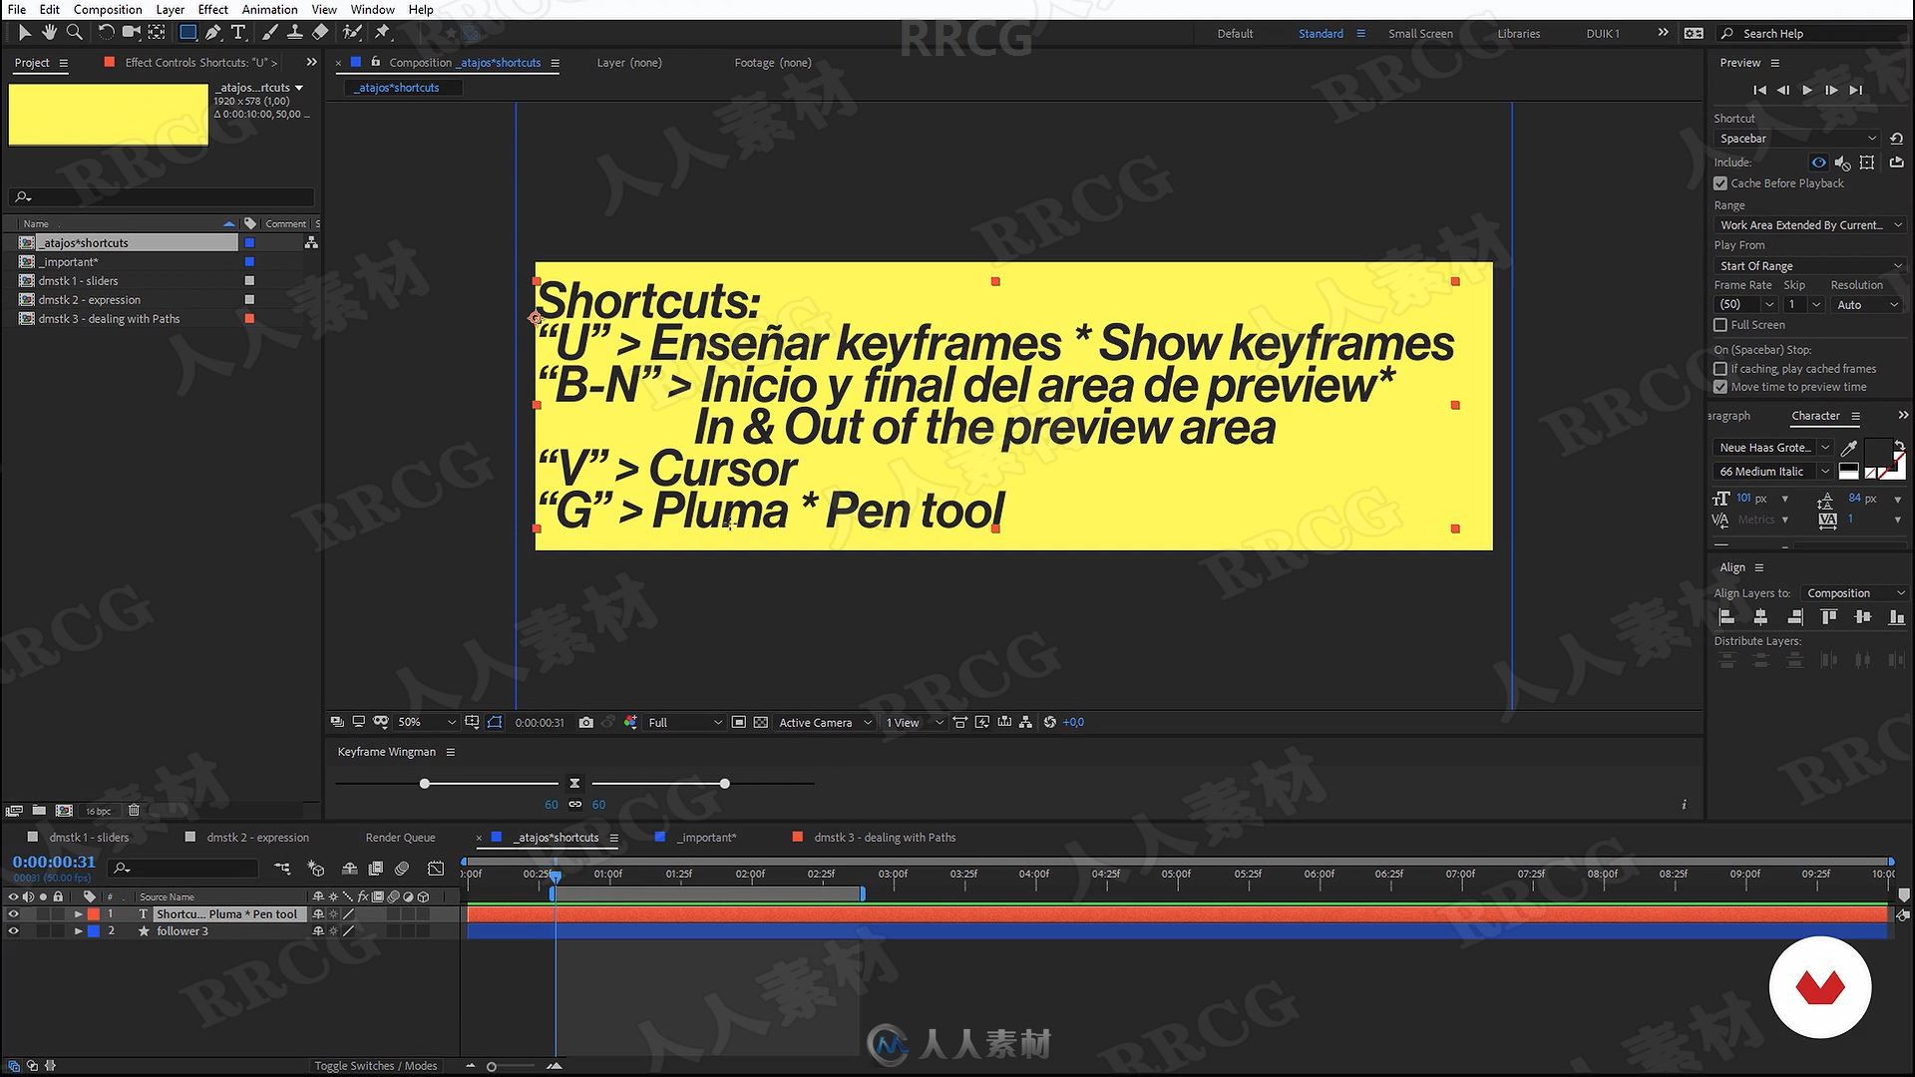The image size is (1915, 1077).
Task: Select the Pen tool (G shortcut)
Action: click(214, 32)
